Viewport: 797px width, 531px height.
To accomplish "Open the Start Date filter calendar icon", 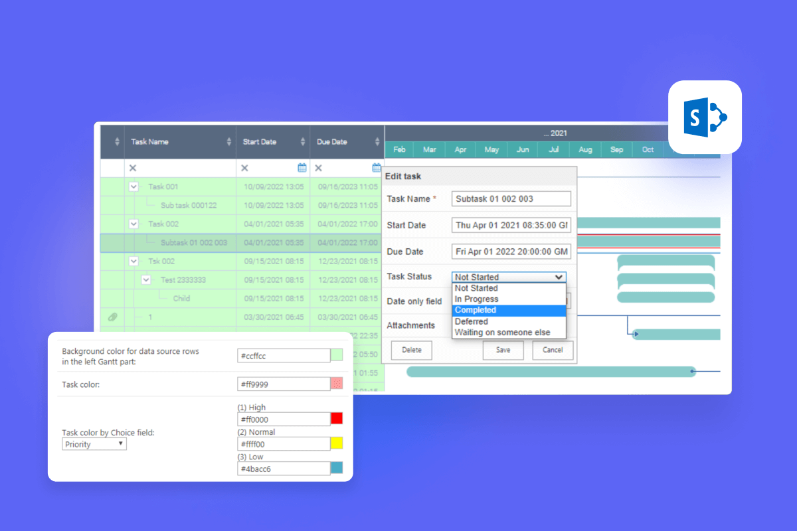I will (x=302, y=168).
